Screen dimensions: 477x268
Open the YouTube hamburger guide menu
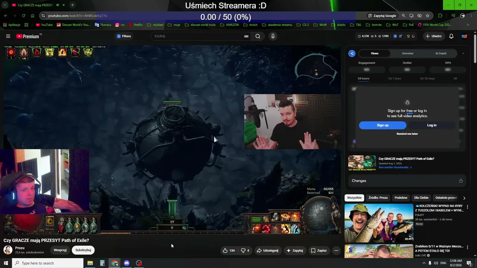(x=8, y=36)
